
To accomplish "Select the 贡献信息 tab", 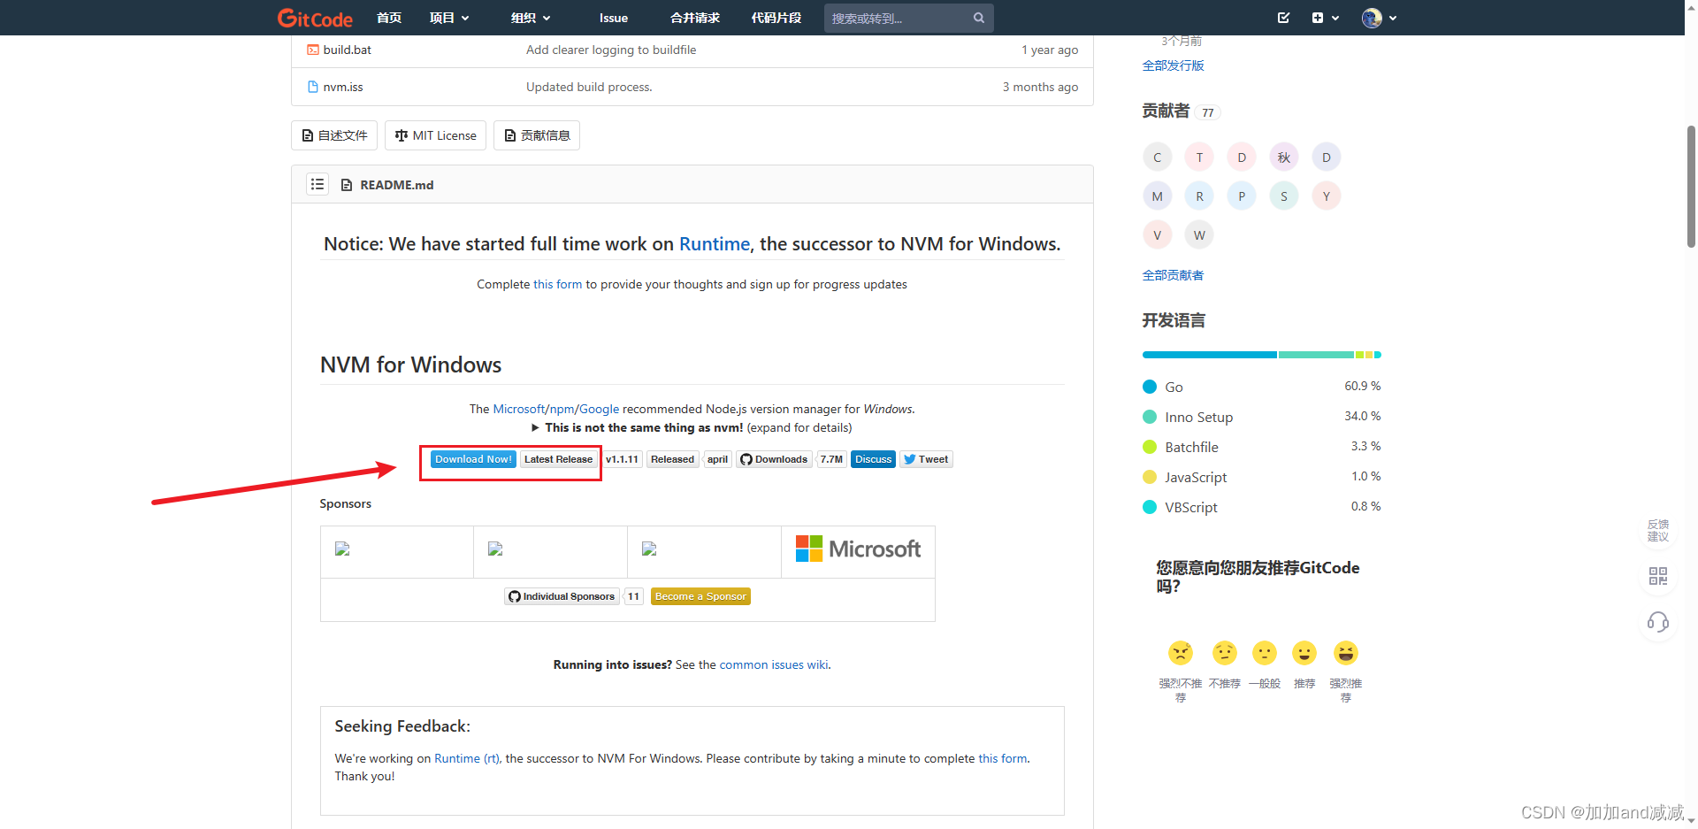I will tap(536, 135).
